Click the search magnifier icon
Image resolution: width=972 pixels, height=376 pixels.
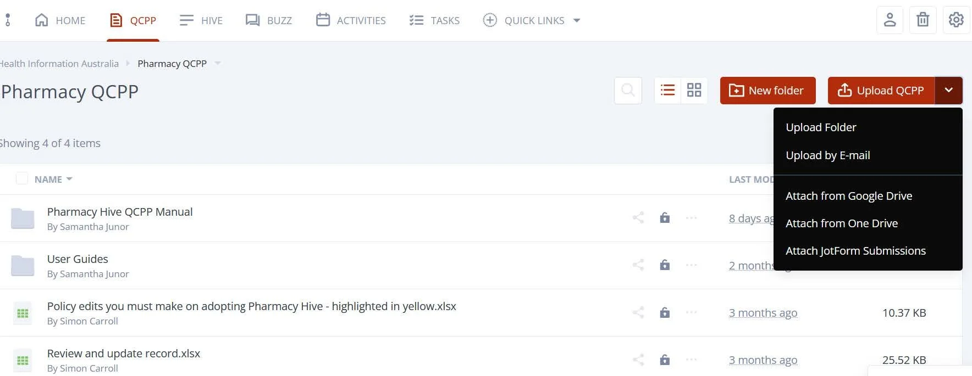click(x=628, y=90)
